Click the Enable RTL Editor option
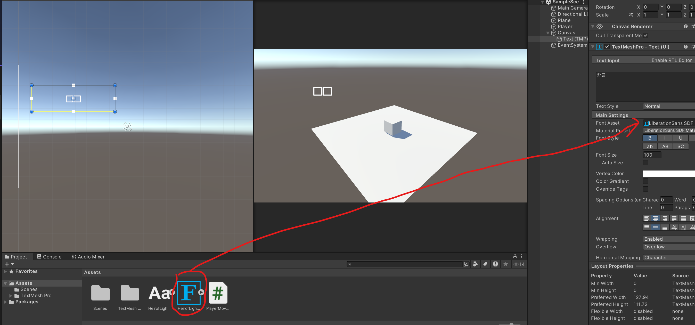The image size is (695, 325). point(671,60)
